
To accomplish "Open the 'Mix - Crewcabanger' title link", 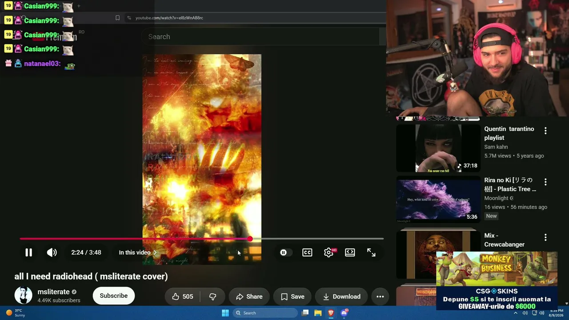I will coord(504,240).
